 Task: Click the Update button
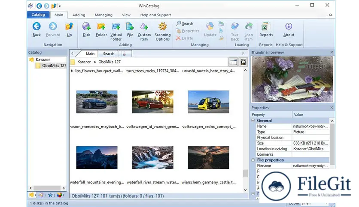(210, 30)
